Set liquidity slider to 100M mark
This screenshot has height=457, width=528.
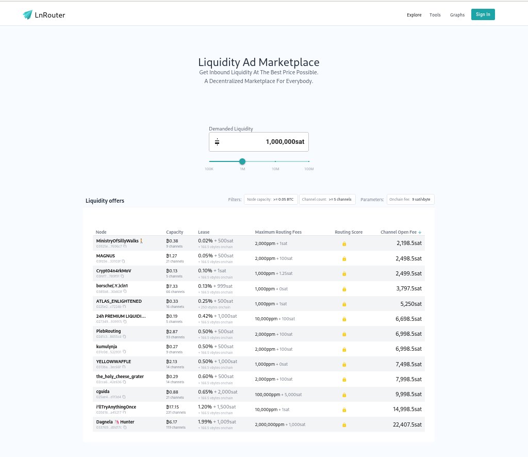pyautogui.click(x=308, y=161)
